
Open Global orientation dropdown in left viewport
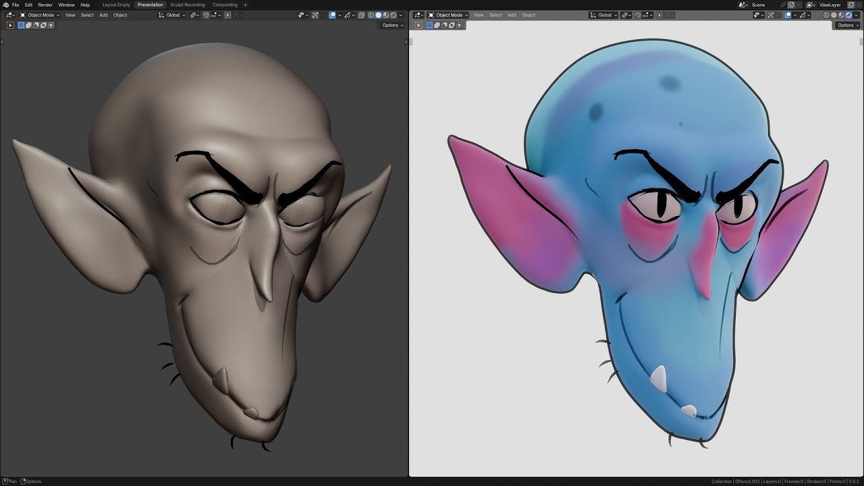pos(172,15)
